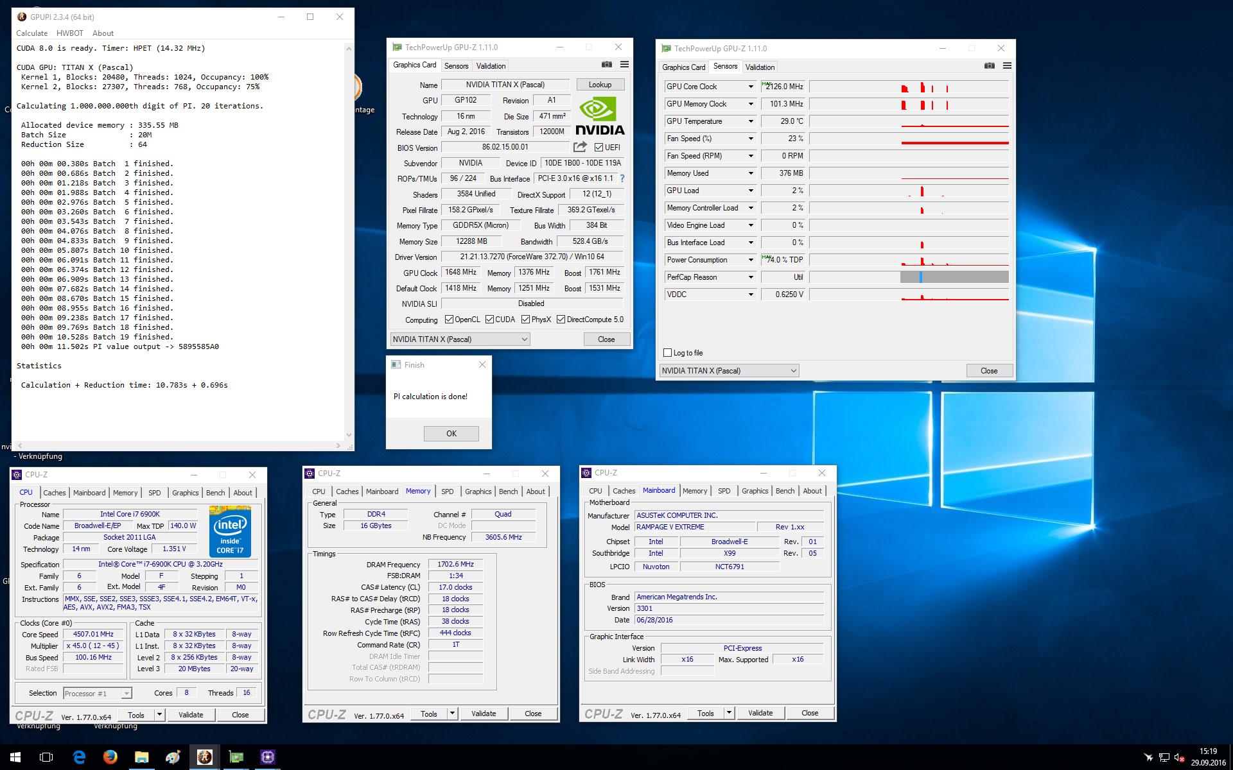1233x770 pixels.
Task: Switch to CPU-Z taskbar icon
Action: 267,757
